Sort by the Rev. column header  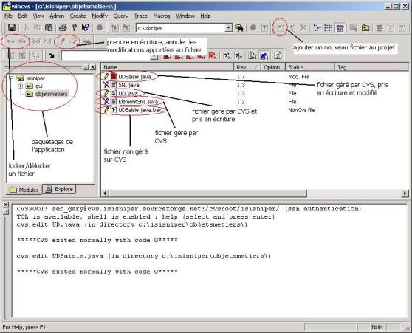coord(247,67)
